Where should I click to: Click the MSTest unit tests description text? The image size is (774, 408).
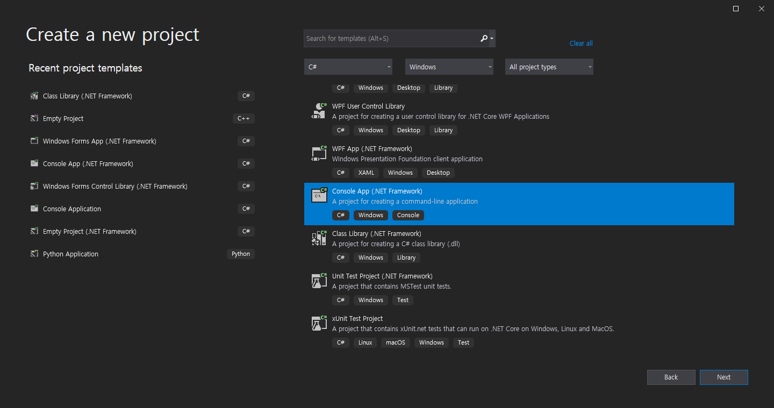click(x=392, y=287)
